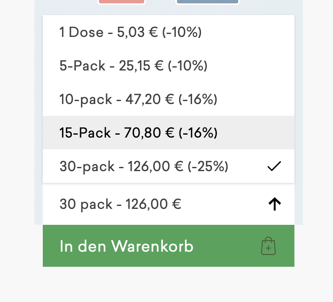Click the (-10%) label on the 5-Pack row
The height and width of the screenshot is (302, 333).
(187, 66)
